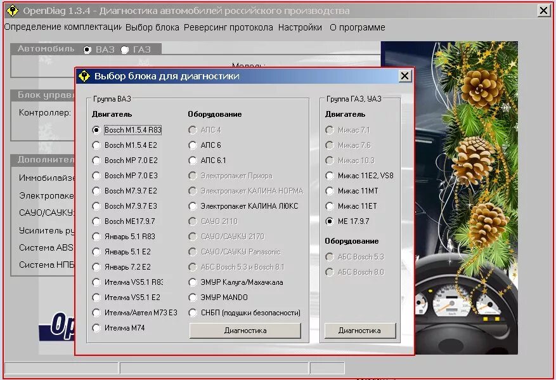Click Диагностика button in Группа ГАЗ, УАЗ

(360, 331)
